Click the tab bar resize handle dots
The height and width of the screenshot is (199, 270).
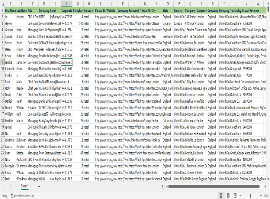[162, 186]
